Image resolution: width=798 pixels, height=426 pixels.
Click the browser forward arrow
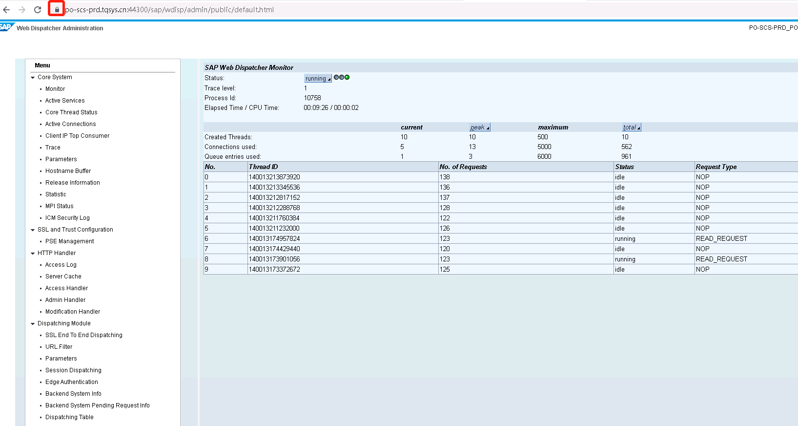click(x=22, y=10)
